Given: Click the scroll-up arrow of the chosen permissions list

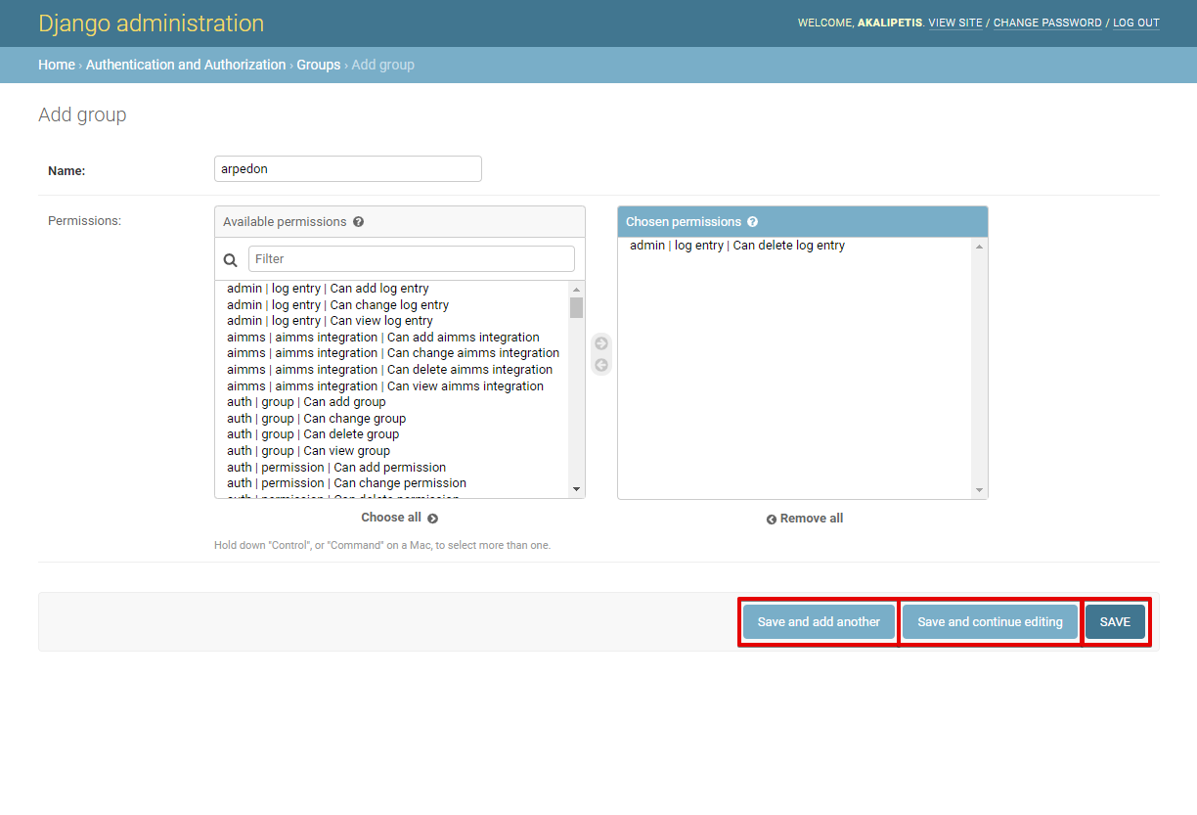Looking at the screenshot, I should [979, 247].
